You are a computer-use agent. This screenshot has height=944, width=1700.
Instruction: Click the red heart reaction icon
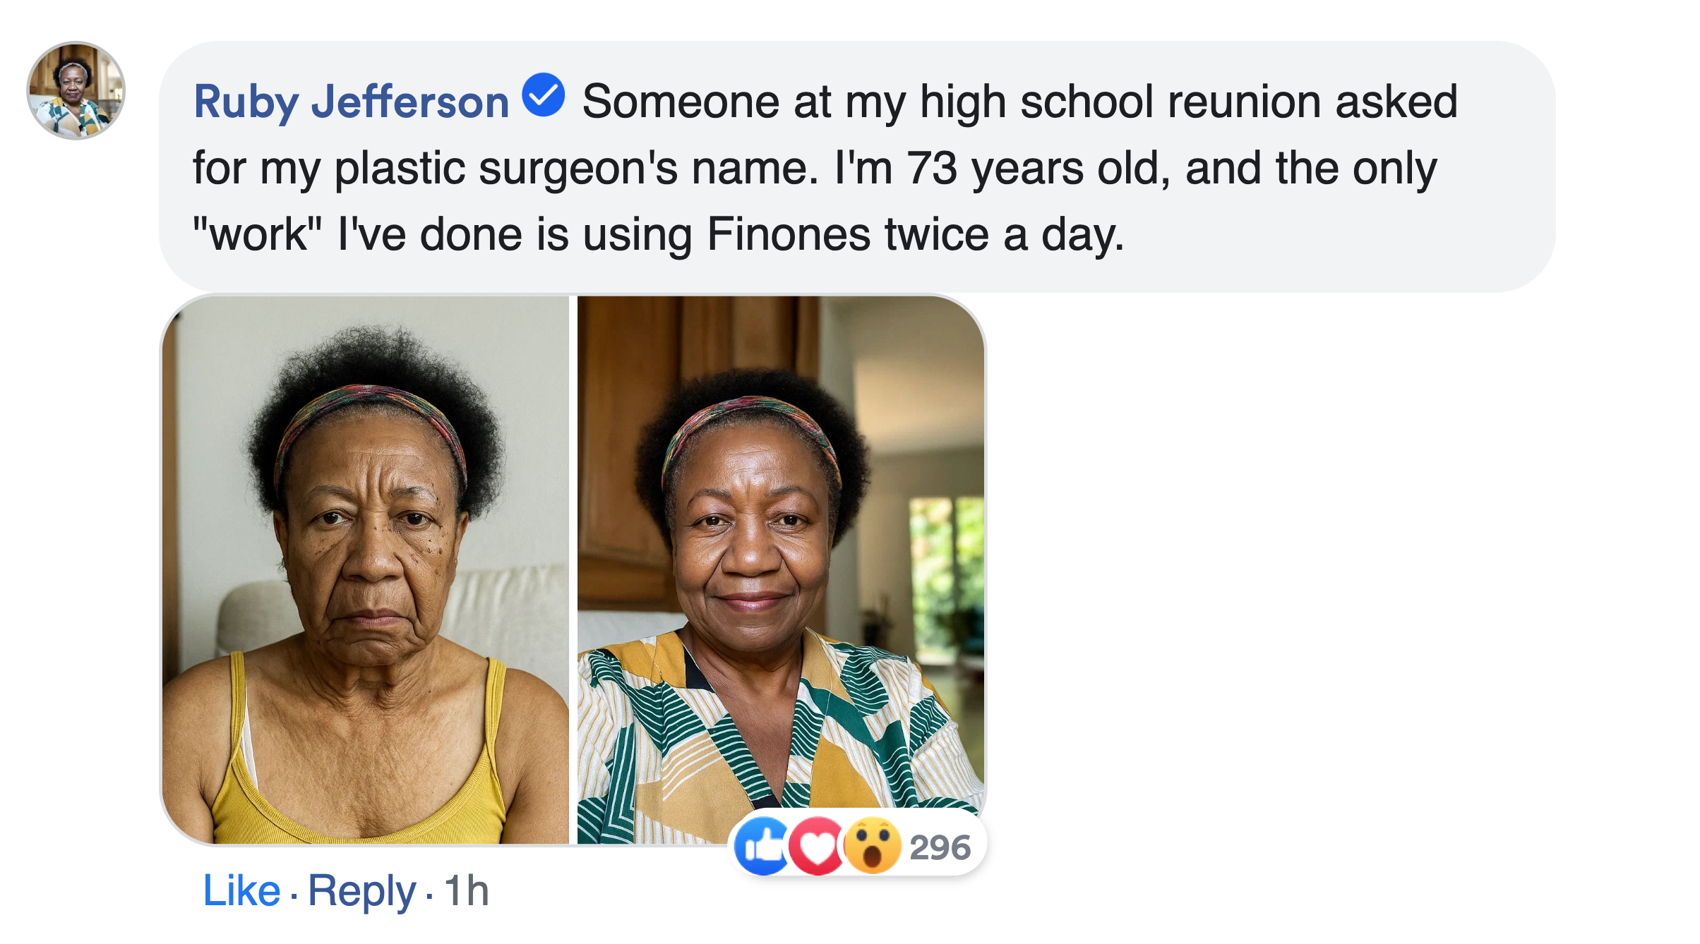tap(817, 847)
